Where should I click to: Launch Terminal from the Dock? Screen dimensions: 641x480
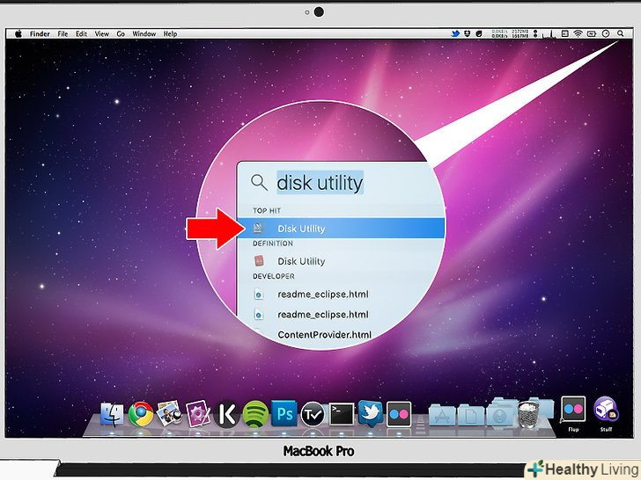pyautogui.click(x=342, y=414)
